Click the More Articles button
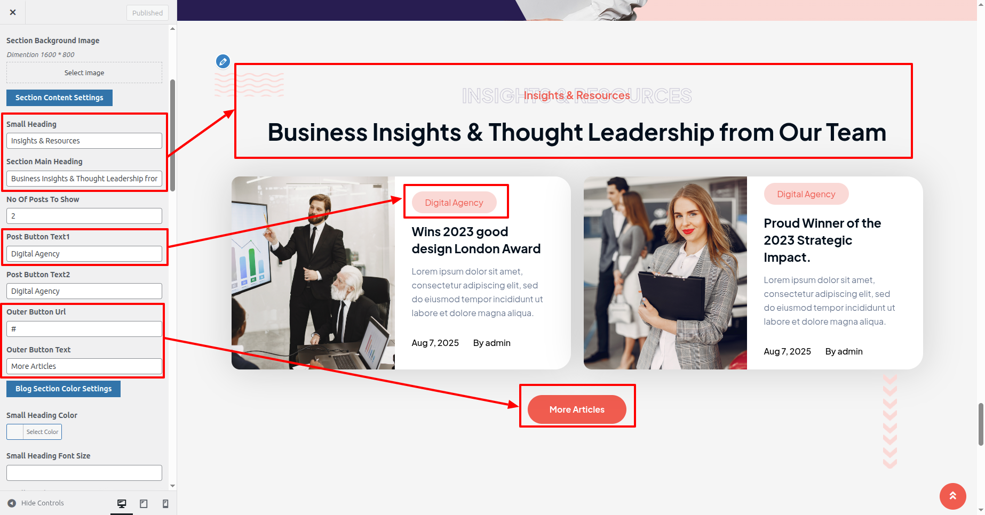Screen dimensions: 985x515 click(x=577, y=409)
